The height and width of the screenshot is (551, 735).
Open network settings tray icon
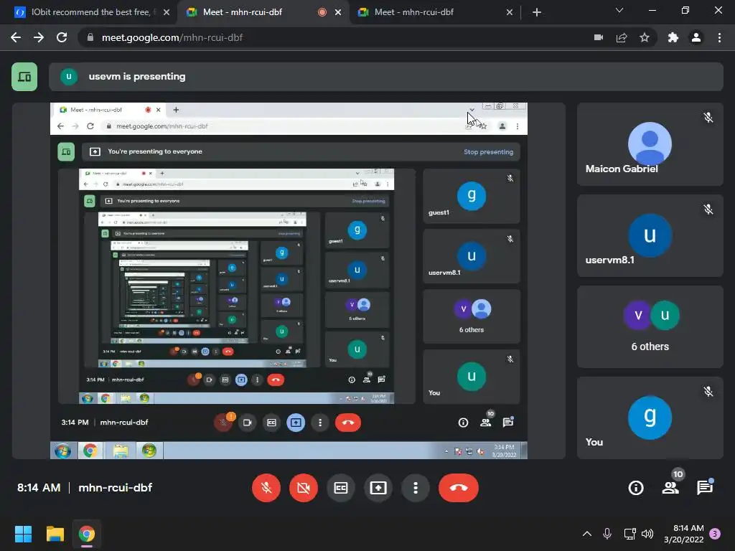(629, 534)
